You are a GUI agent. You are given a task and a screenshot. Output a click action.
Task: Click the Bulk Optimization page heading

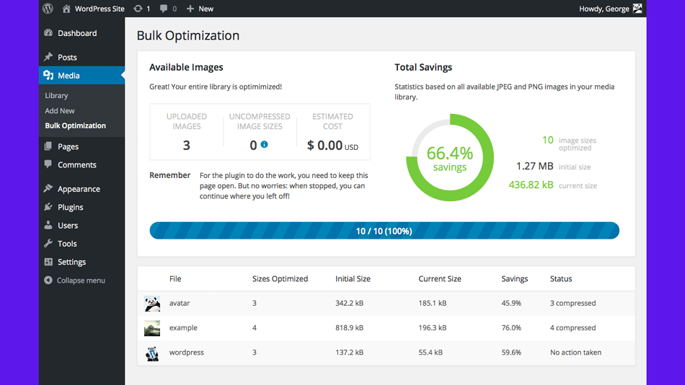188,35
